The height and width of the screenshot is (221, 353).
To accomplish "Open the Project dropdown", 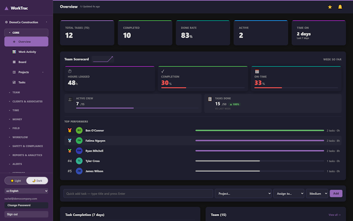I will 243,193.
